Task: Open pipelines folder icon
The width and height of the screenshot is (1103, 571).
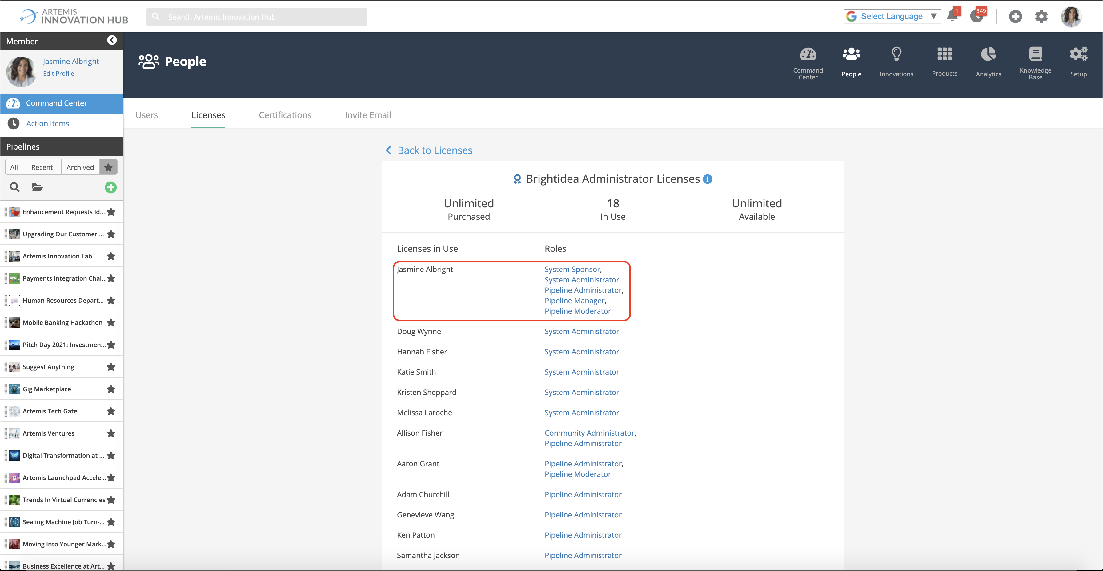Action: click(x=37, y=187)
